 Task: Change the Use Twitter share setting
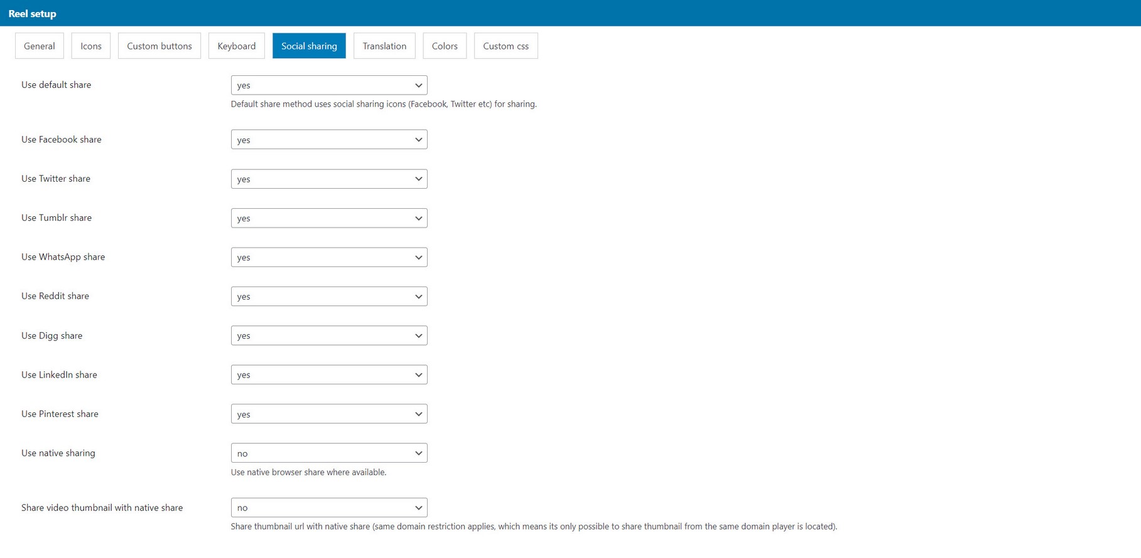(x=328, y=179)
